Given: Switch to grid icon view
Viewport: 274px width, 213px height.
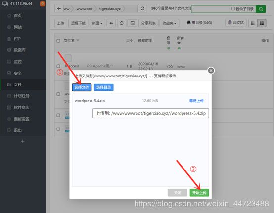Looking at the screenshot, I should [253, 23].
